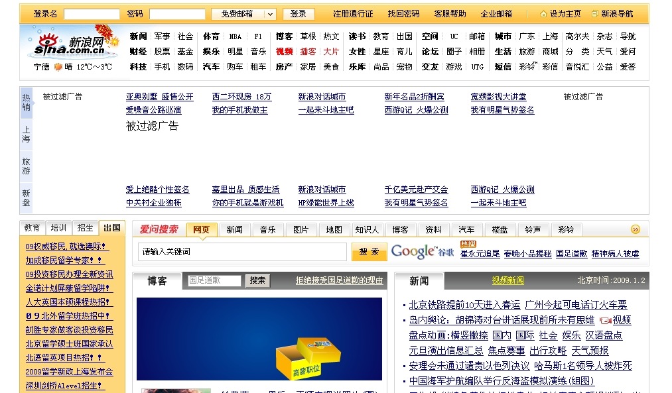672x393 pixels.
Task: Select the 新盘 side tab
Action: pos(26,197)
